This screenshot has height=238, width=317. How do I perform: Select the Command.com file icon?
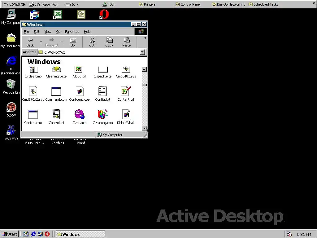pyautogui.click(x=56, y=91)
